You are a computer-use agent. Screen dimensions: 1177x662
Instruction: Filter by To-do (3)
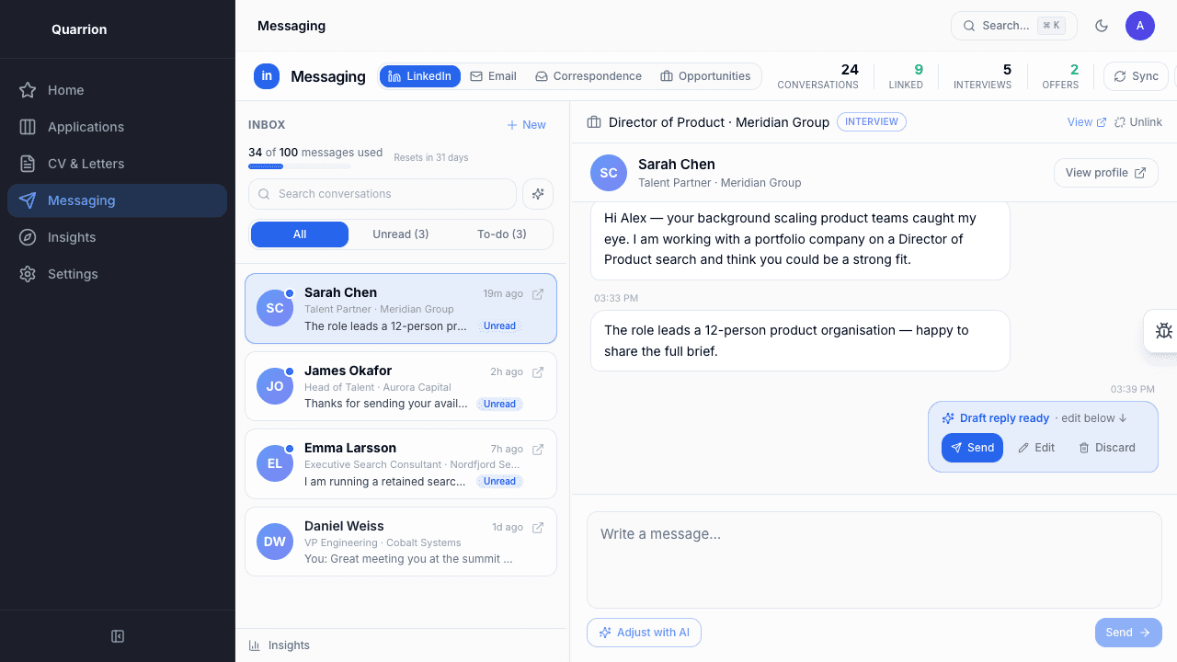[502, 234]
